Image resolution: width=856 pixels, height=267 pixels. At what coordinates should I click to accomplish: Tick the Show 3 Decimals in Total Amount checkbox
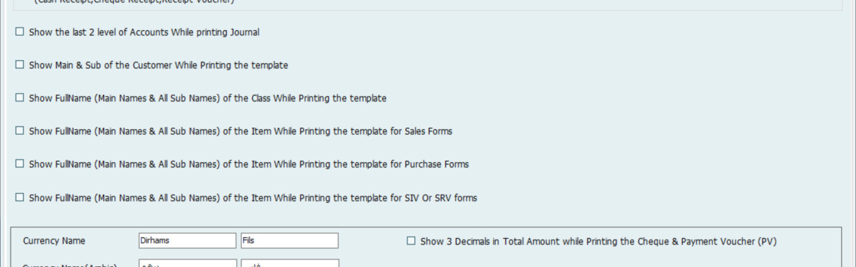point(411,241)
